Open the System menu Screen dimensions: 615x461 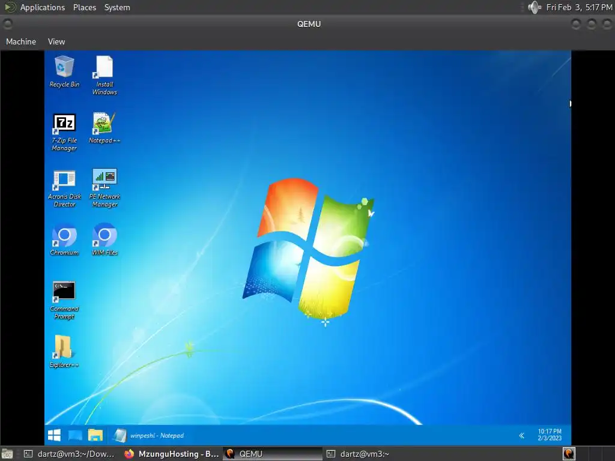pos(117,7)
